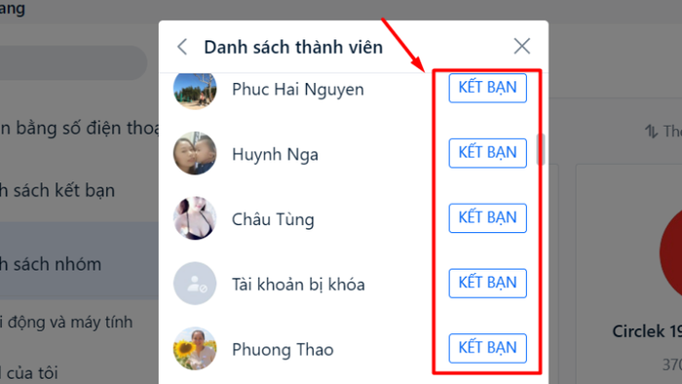
Task: Open the Circlek group card
Action: pos(629,274)
